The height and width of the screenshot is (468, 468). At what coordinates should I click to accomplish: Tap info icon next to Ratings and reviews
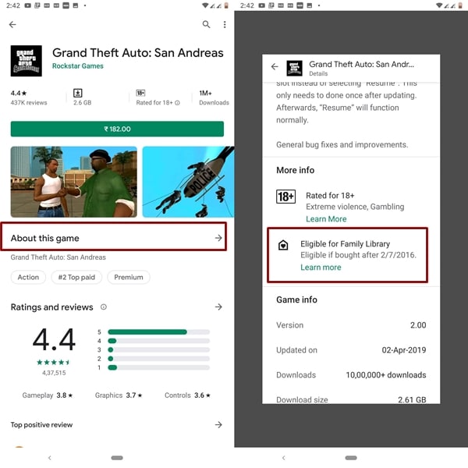pos(104,307)
